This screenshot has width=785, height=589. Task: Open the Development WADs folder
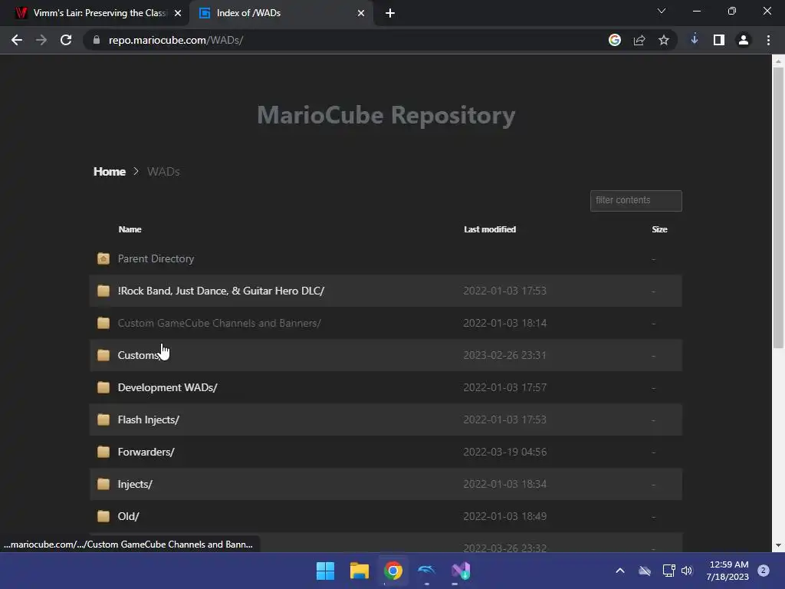coord(167,387)
